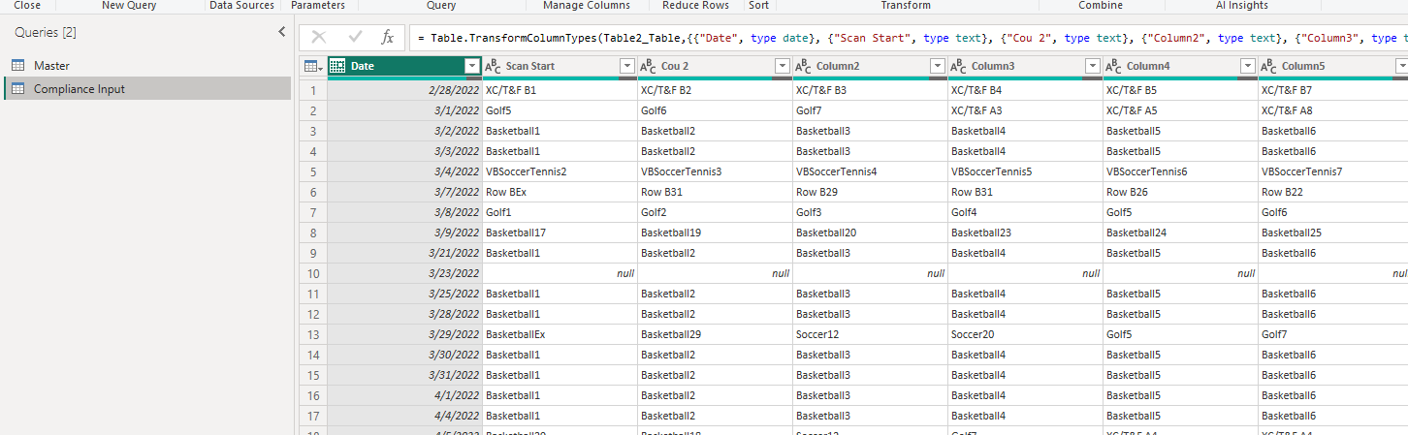Screen dimensions: 1408x435
Task: Select the Date column header
Action: click(404, 66)
